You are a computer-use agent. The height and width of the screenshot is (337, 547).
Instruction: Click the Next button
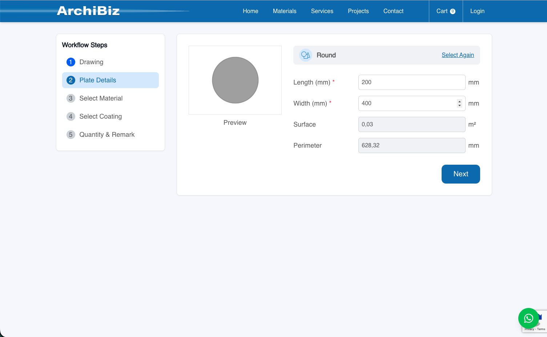tap(460, 174)
